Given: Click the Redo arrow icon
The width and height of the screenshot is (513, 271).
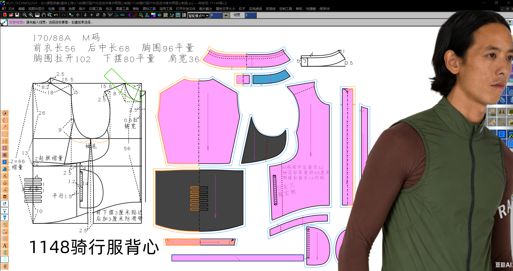Looking at the screenshot, I should (x=64, y=15).
